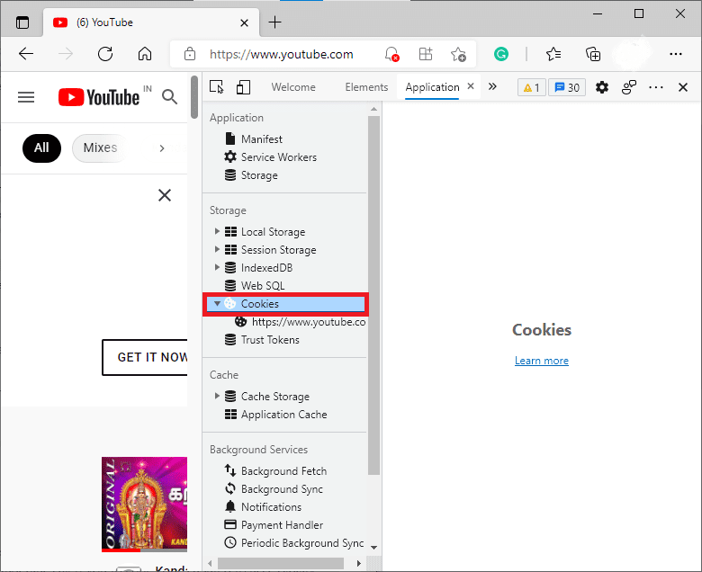Open Storage under the Application section
The width and height of the screenshot is (702, 572).
pyautogui.click(x=259, y=175)
